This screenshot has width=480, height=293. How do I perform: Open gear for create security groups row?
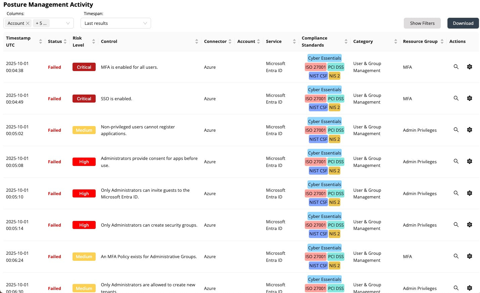(x=469, y=225)
